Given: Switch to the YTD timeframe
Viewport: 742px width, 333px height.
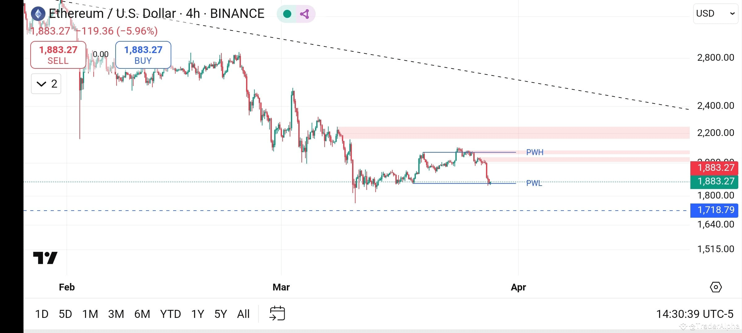Looking at the screenshot, I should (x=170, y=314).
